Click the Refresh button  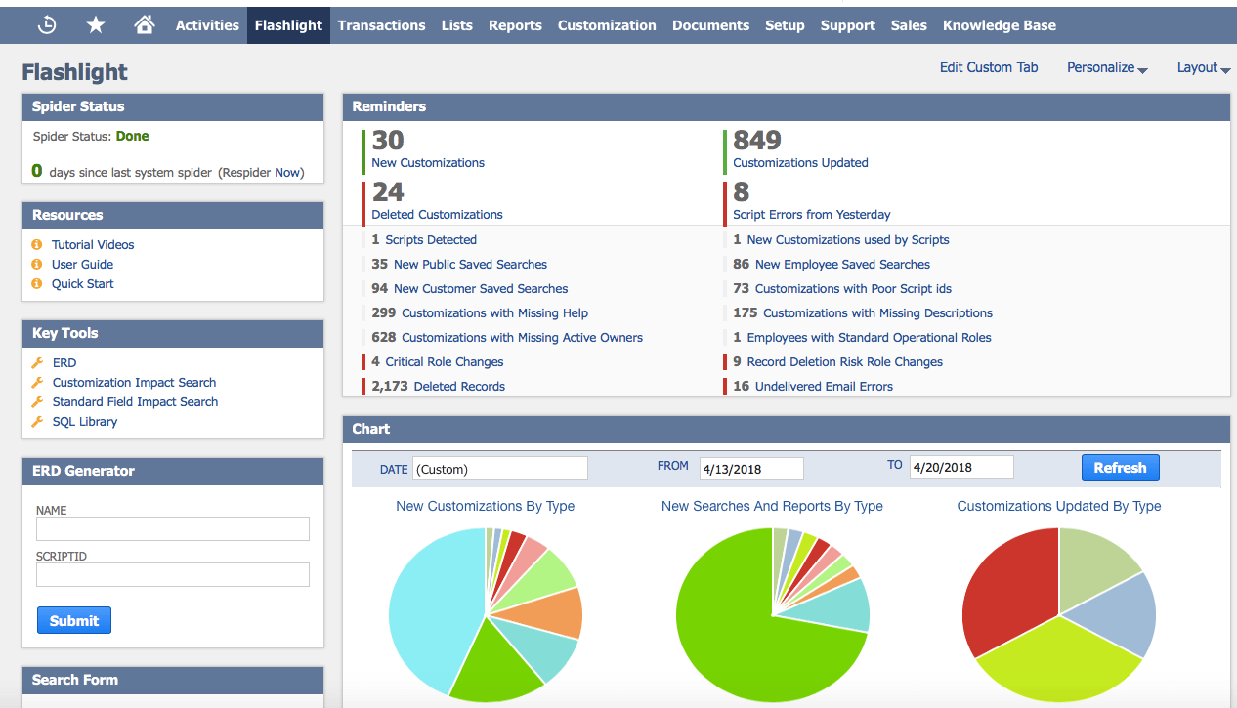pyautogui.click(x=1120, y=467)
